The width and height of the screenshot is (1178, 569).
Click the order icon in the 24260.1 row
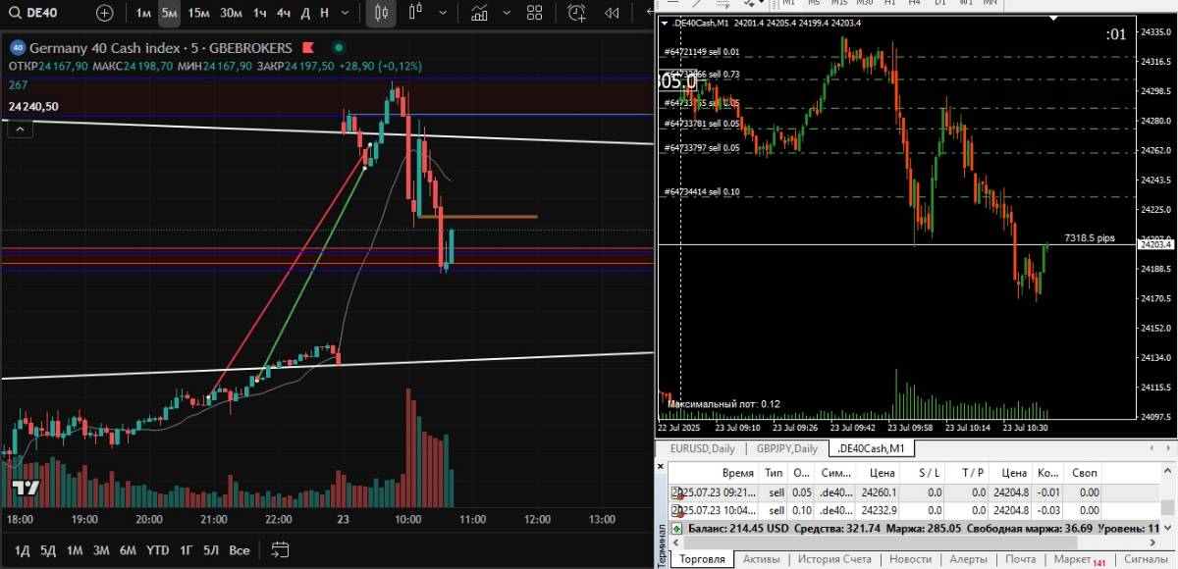(x=676, y=492)
